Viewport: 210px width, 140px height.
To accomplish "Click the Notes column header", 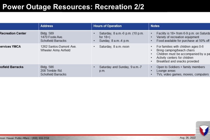I will [155, 26].
